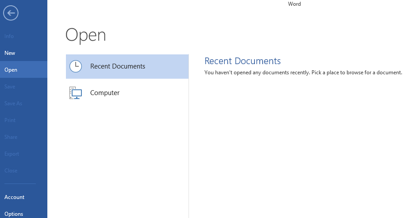Screen dimensions: 404x218
Task: Click the clock icon beside Recent Documents
Action: pos(76,66)
